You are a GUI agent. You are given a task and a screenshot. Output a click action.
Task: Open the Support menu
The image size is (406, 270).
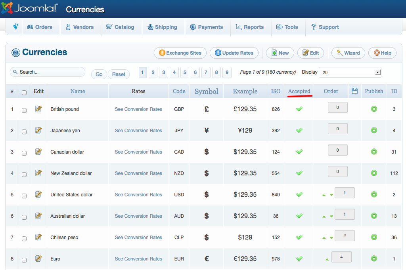coord(325,27)
